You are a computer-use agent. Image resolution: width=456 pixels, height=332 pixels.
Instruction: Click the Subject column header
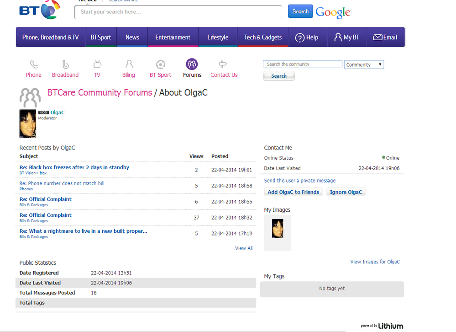pyautogui.click(x=29, y=156)
